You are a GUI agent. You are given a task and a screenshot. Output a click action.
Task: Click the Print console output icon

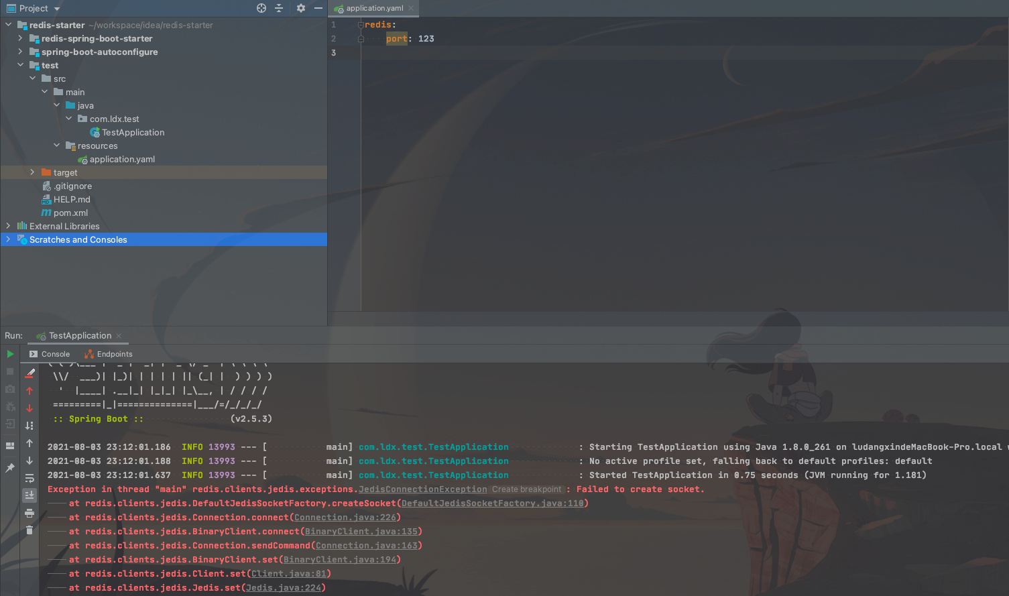click(29, 513)
